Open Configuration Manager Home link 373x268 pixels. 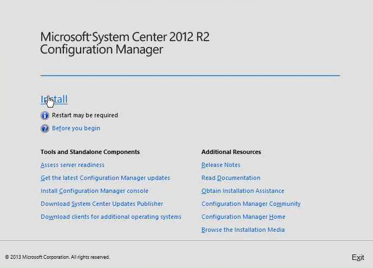[244, 217]
